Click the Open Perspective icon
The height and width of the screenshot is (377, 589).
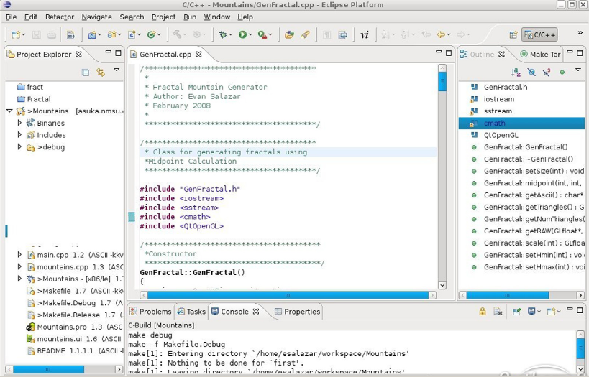pos(513,34)
